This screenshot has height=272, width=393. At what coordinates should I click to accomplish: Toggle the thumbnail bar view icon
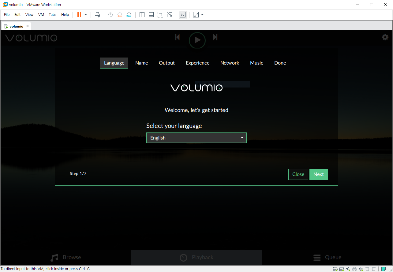pyautogui.click(x=151, y=15)
